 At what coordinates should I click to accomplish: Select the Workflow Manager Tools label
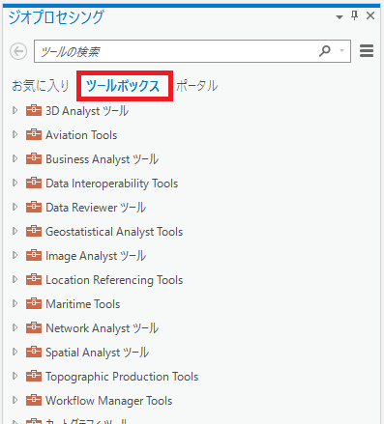(109, 401)
